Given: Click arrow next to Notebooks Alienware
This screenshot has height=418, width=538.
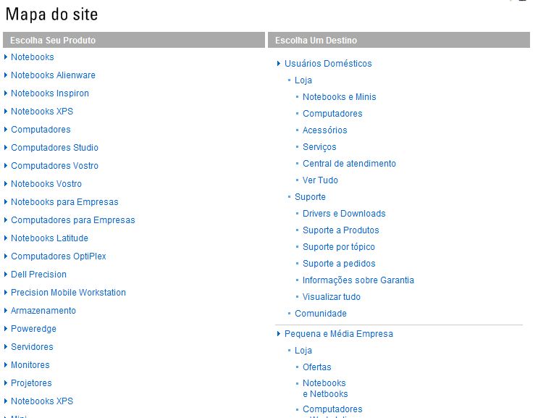Looking at the screenshot, I should point(6,75).
